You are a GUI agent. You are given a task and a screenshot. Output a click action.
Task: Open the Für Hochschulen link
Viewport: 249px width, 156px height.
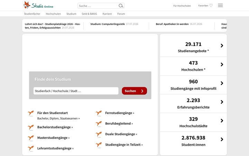[182, 6]
